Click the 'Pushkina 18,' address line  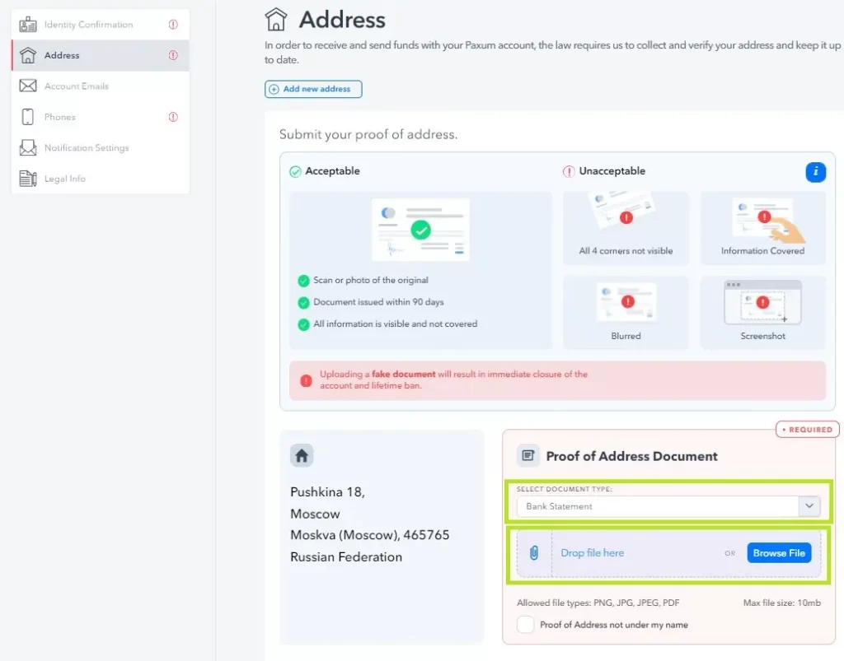pyautogui.click(x=327, y=492)
